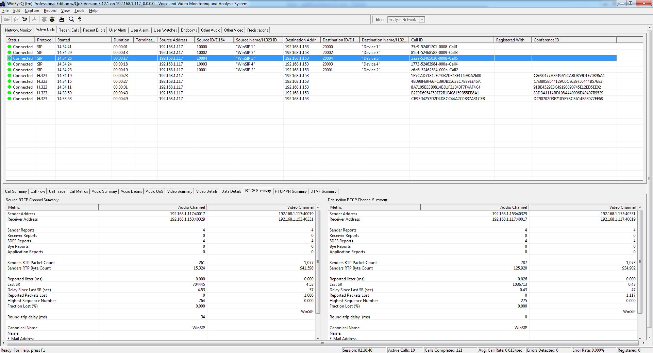Viewport: 653px width, 353px height.
Task: Open the User Watches tab
Action: (165, 30)
